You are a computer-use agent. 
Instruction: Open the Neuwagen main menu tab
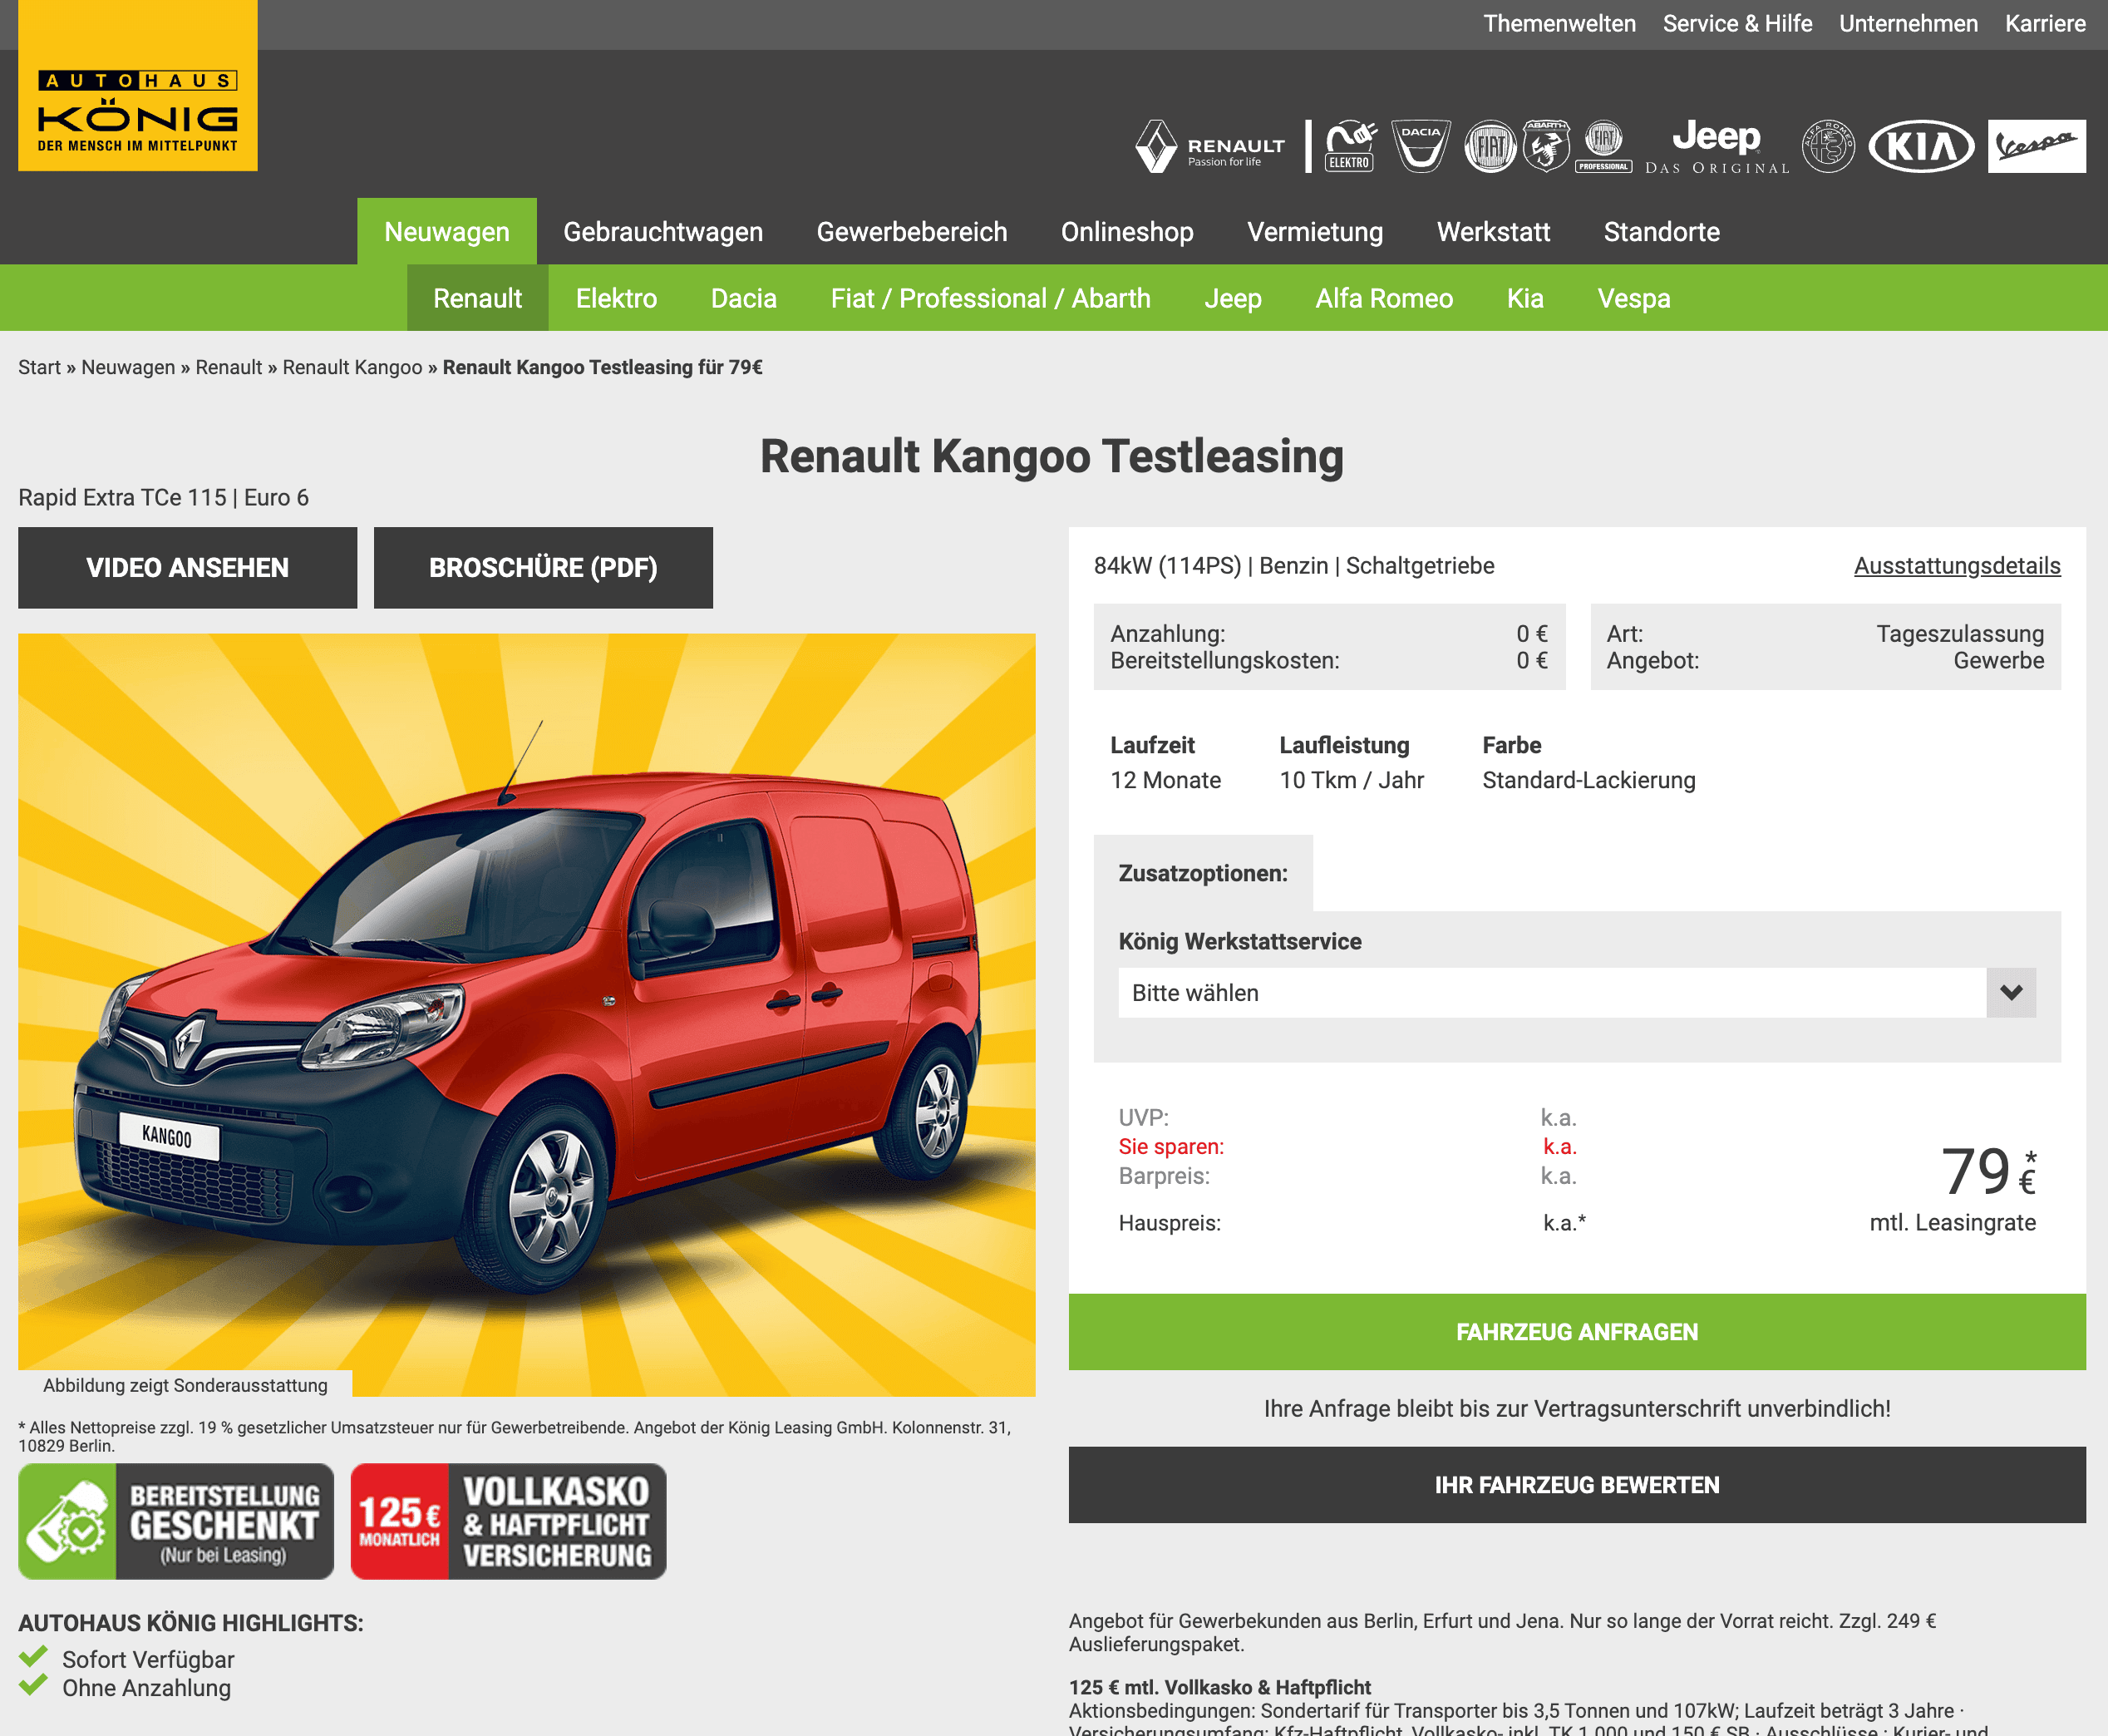click(447, 231)
